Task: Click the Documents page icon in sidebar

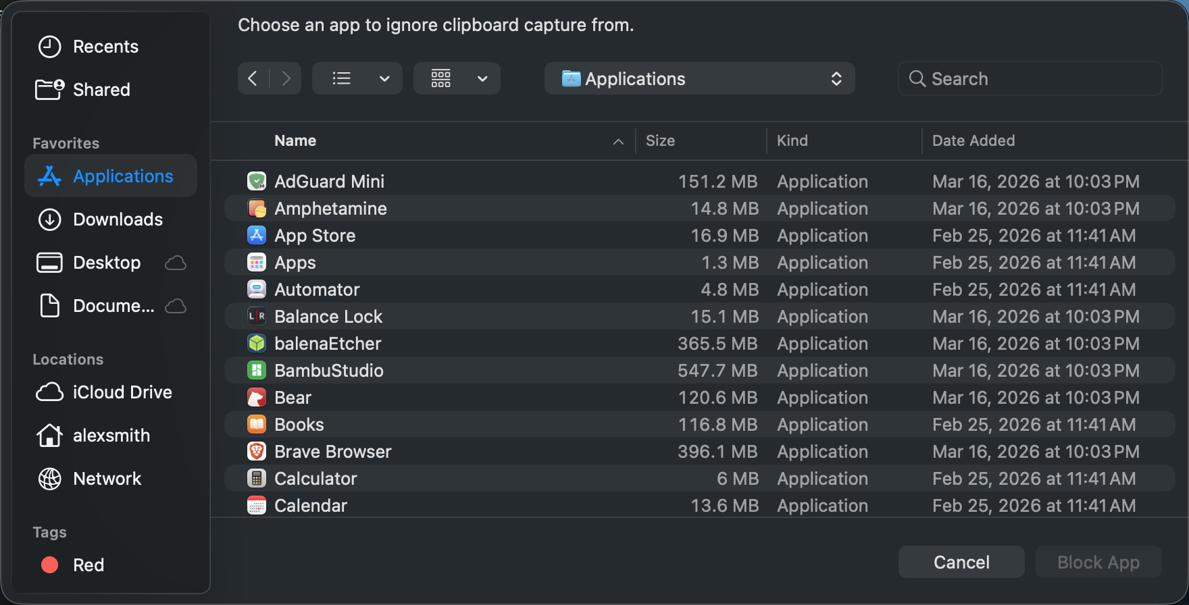Action: tap(50, 306)
